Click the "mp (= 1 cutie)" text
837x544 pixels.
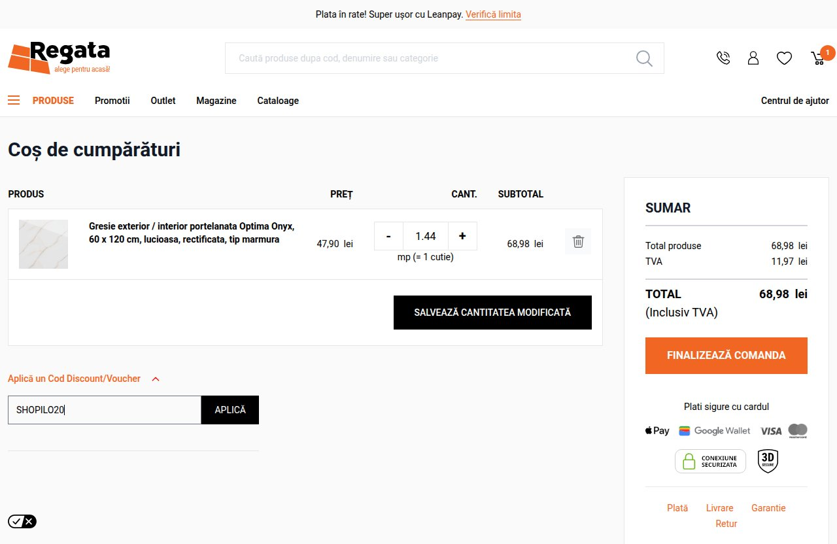[x=426, y=257]
